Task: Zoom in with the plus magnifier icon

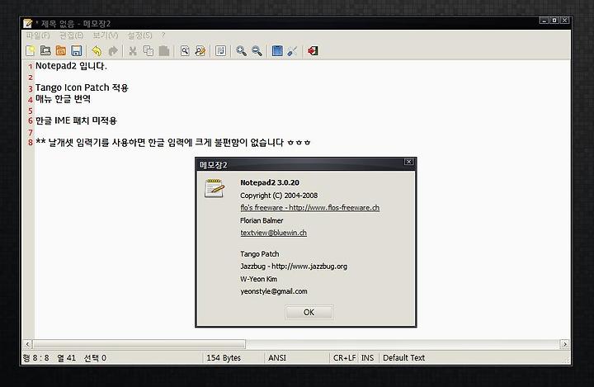Action: [x=241, y=51]
